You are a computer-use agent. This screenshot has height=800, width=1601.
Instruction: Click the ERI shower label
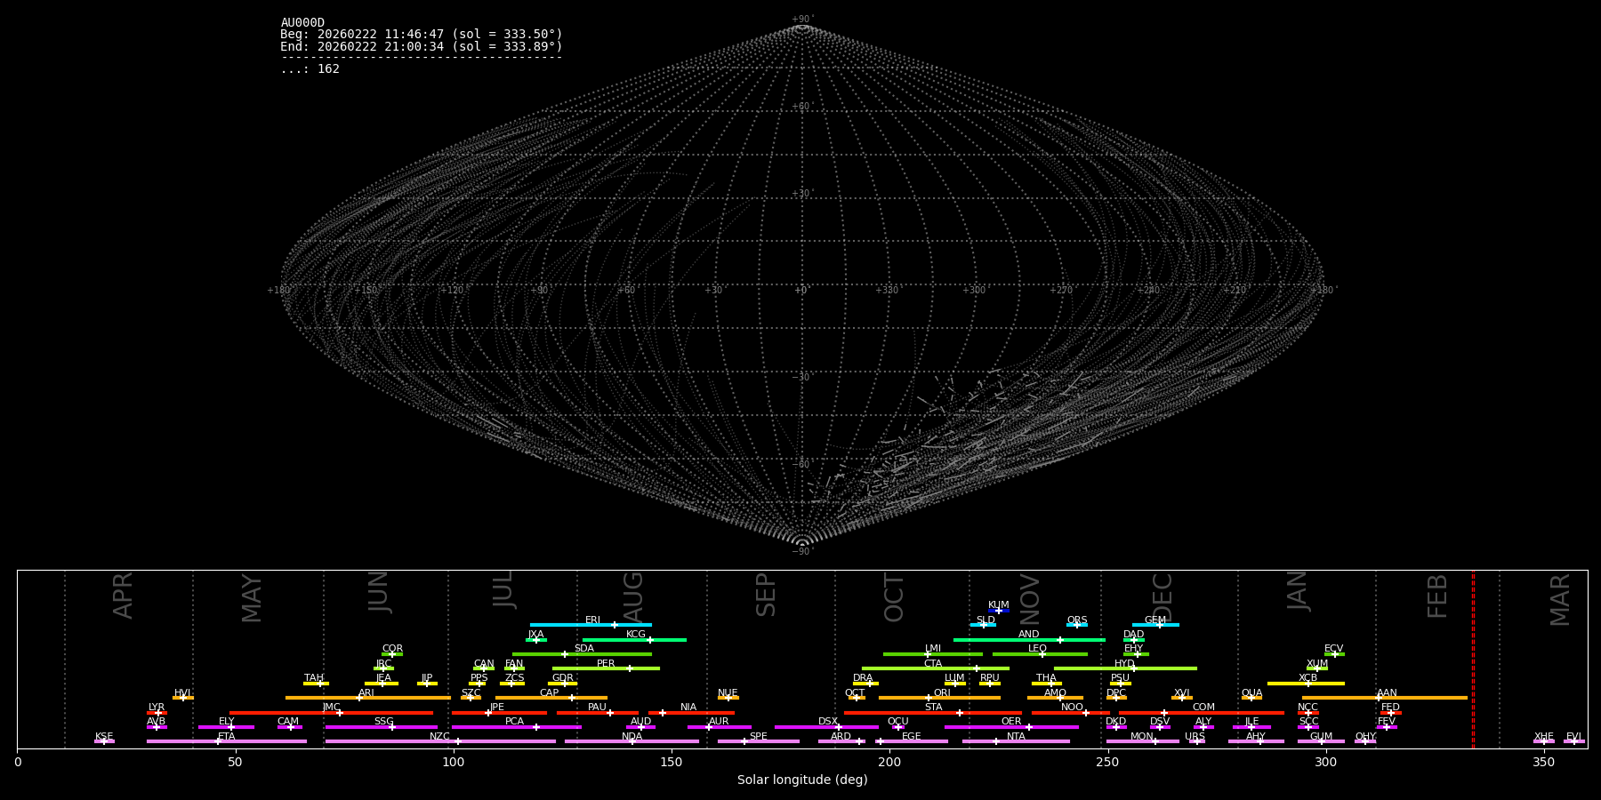(593, 620)
